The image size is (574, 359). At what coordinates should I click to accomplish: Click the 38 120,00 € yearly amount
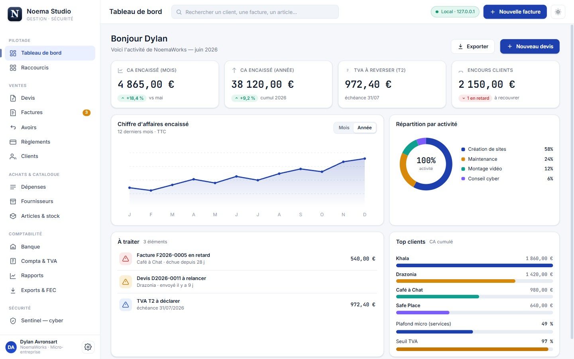263,85
